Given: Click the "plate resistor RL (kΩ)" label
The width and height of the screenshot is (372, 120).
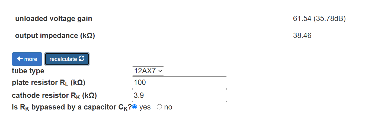Looking at the screenshot, I should pos(49,83).
